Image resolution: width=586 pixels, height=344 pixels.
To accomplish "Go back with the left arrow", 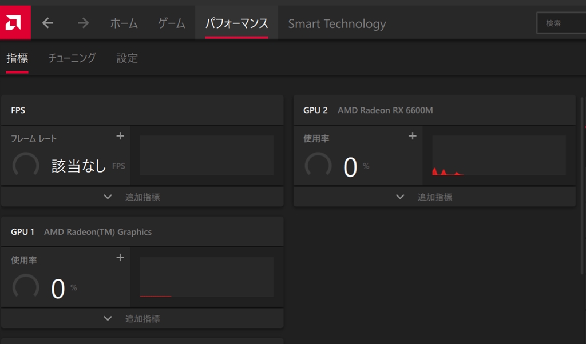I will (x=47, y=23).
